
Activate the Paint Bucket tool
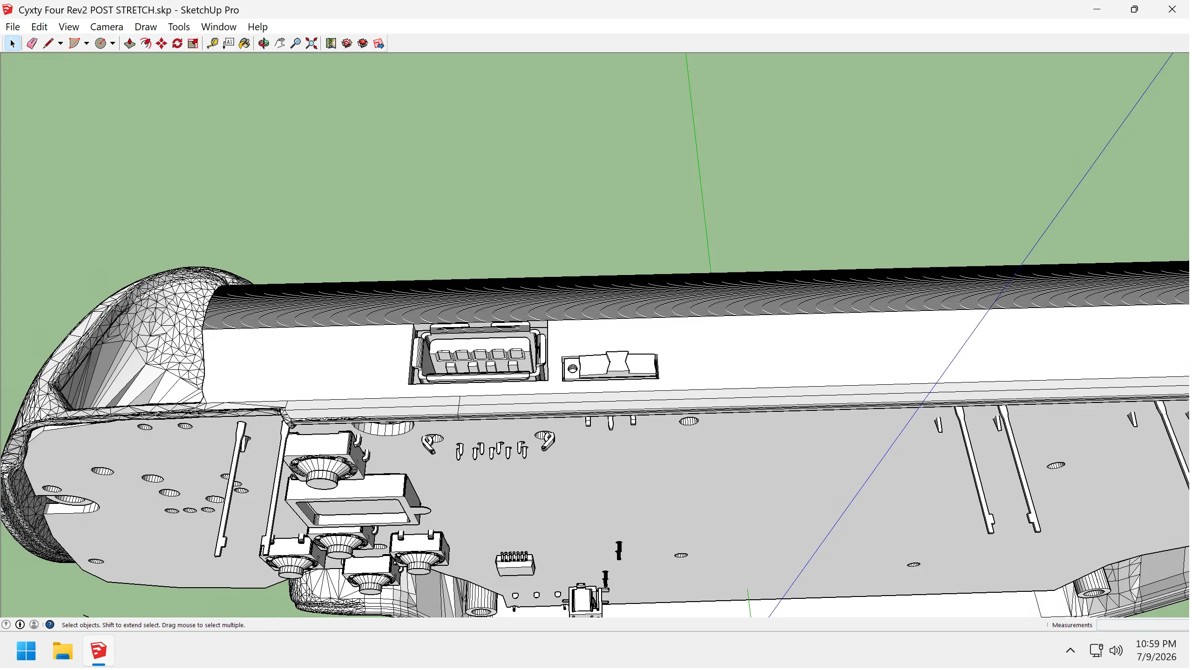tap(244, 44)
